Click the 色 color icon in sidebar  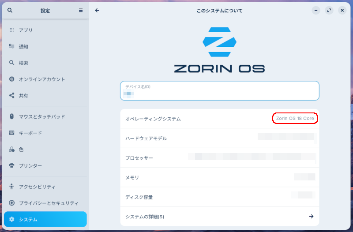(12, 150)
